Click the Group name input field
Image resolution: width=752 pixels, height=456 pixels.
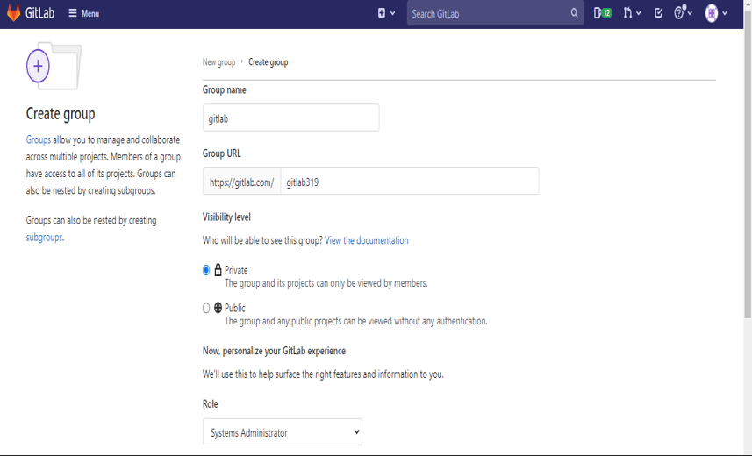coord(290,118)
